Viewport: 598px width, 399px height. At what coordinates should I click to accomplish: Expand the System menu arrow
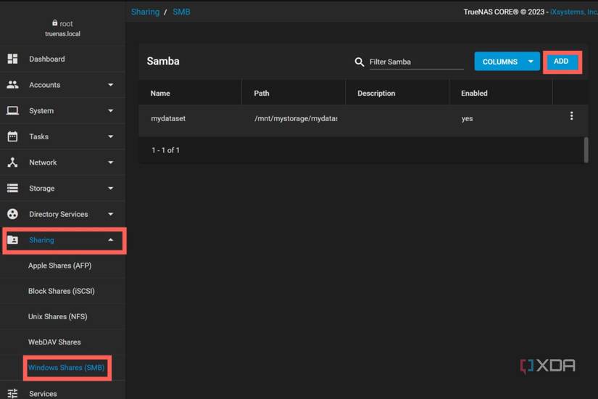tap(111, 111)
